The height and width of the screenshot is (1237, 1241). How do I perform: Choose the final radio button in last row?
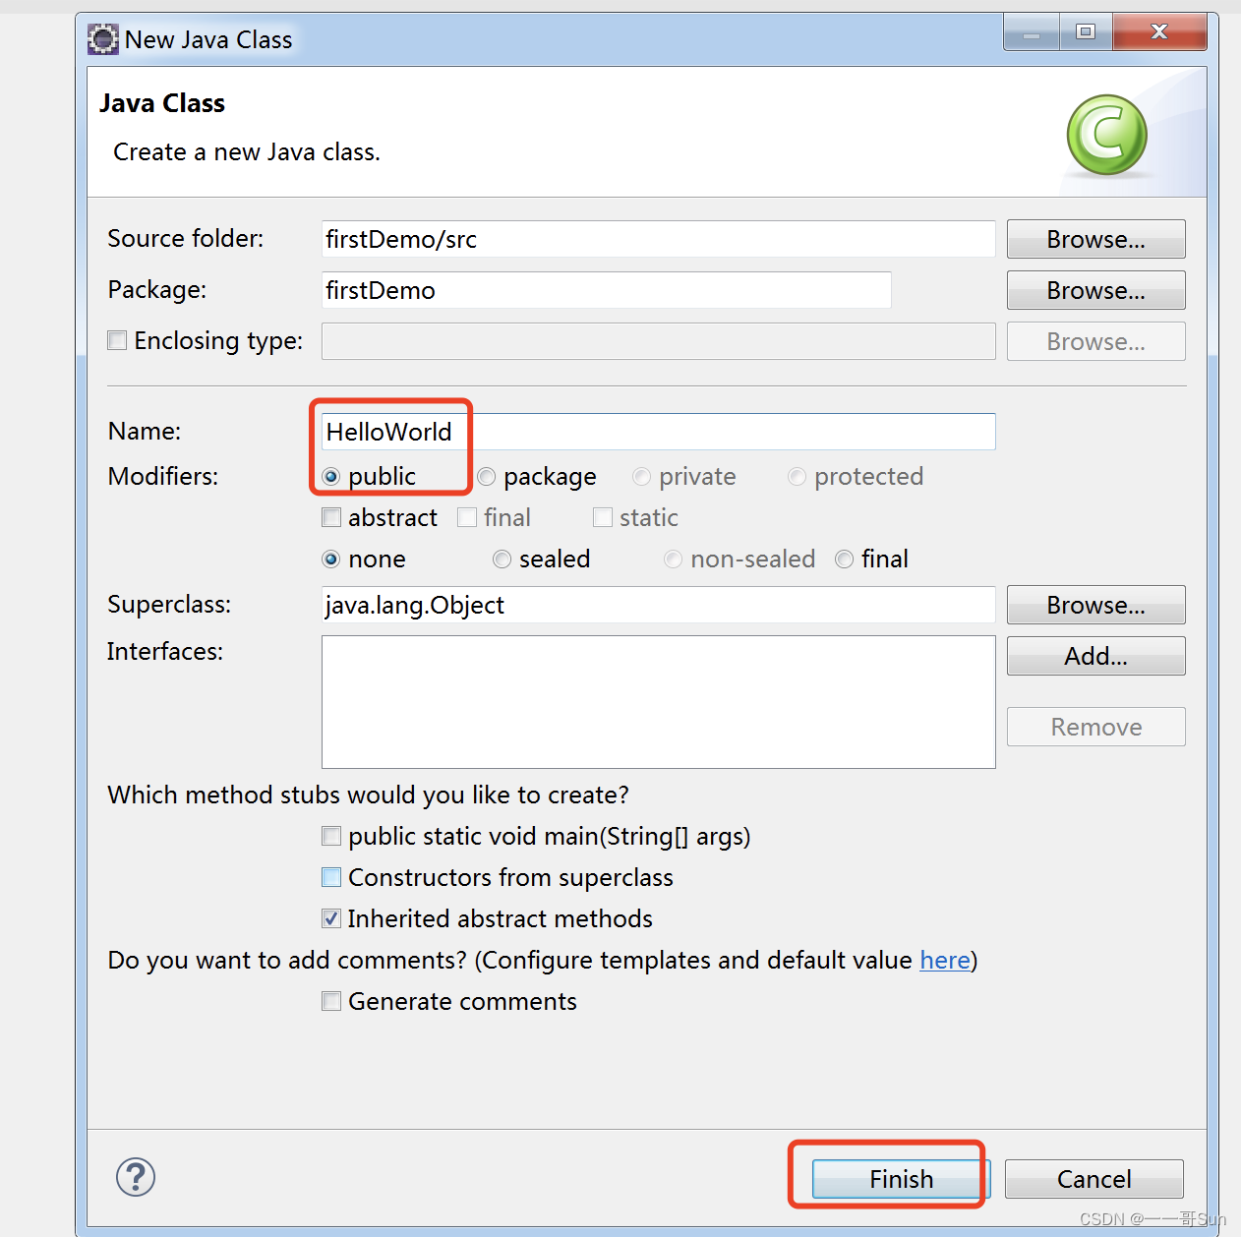tap(845, 560)
